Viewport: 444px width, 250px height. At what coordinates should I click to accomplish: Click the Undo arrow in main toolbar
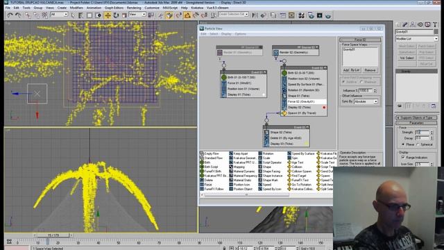point(10,15)
